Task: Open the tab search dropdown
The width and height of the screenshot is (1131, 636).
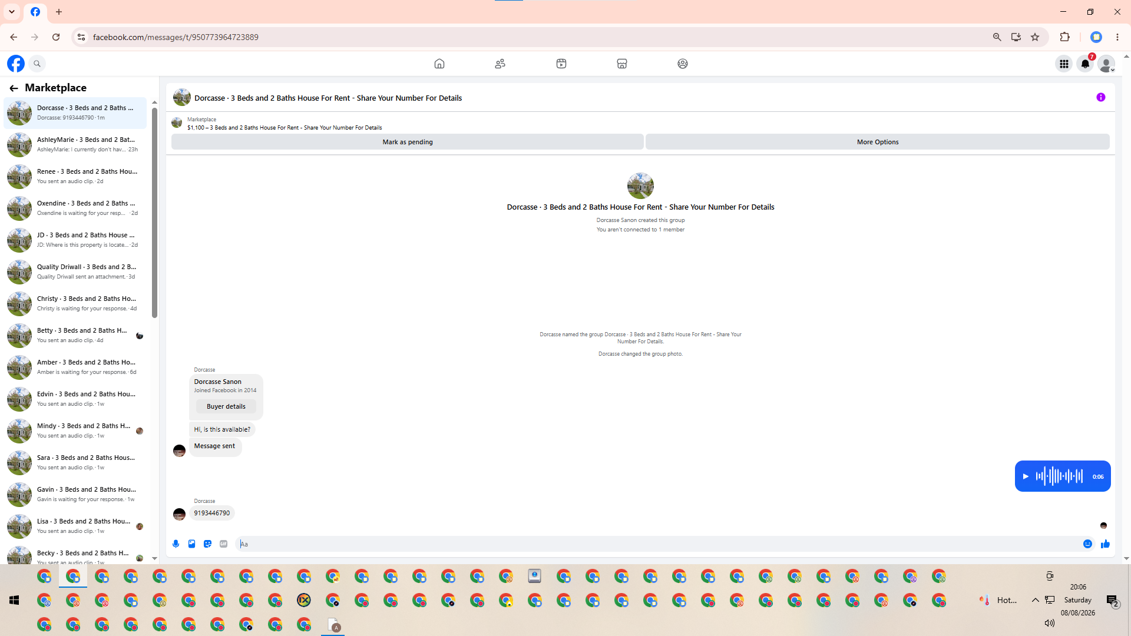Action: click(12, 12)
